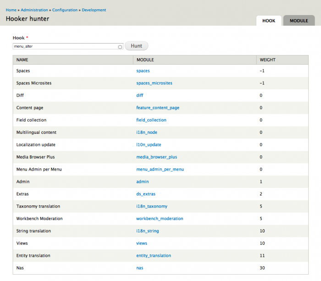321x281 pixels.
Task: Open feature_content_page module link
Action: pyautogui.click(x=158, y=108)
